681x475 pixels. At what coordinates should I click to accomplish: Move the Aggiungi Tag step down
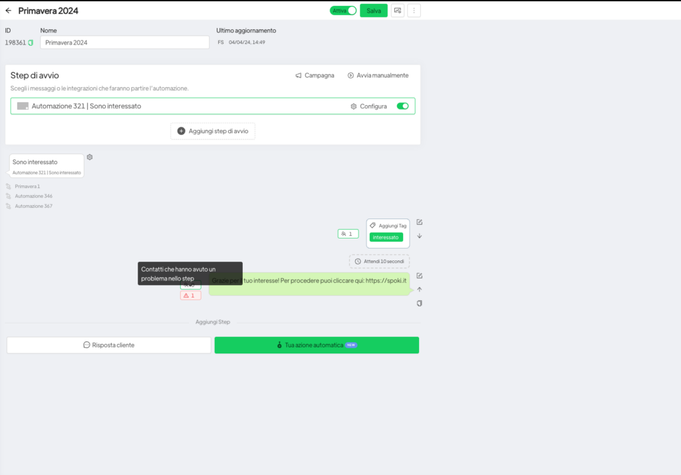[x=419, y=236]
